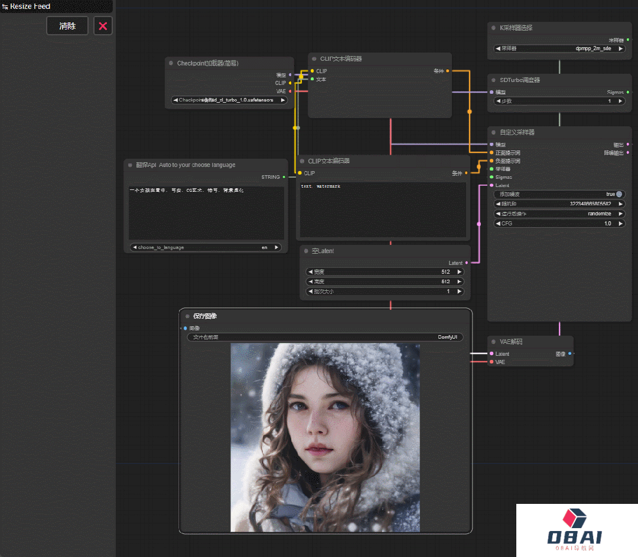
Task: Increase 宽度 with its right arrow
Action: pyautogui.click(x=460, y=272)
